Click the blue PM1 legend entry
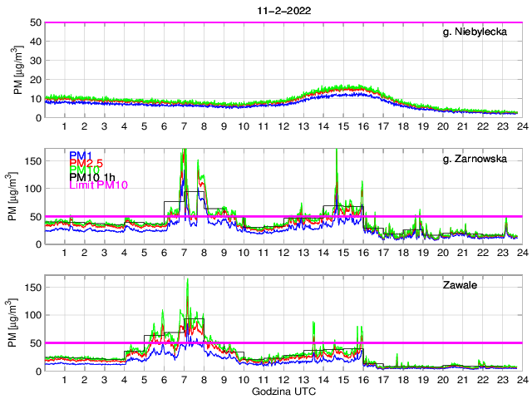 pos(81,155)
